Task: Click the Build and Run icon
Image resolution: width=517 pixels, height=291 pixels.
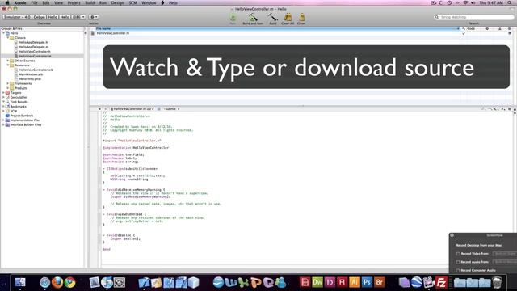Action: pos(253,17)
